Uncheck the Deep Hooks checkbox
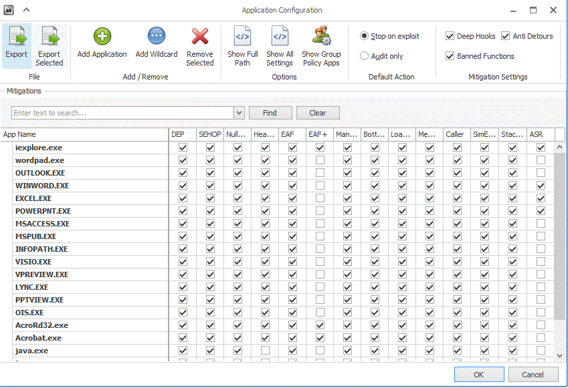The image size is (568, 388). click(x=450, y=36)
